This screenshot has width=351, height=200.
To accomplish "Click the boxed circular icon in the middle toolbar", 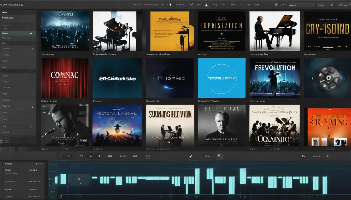I will [x=219, y=156].
